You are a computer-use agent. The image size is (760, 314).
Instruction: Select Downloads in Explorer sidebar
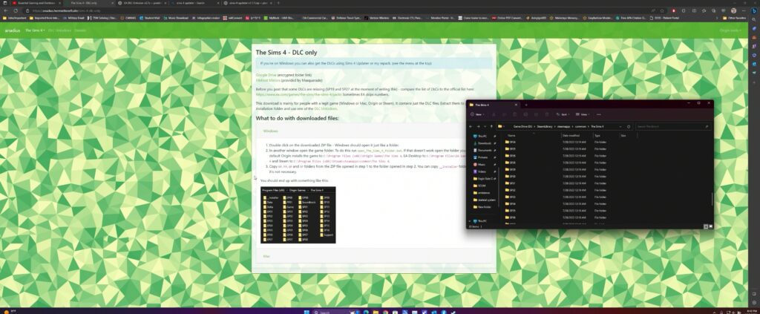click(x=484, y=143)
